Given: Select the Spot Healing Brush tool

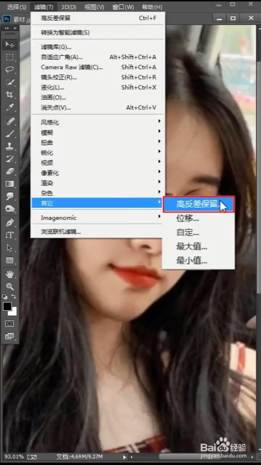Looking at the screenshot, I should click(x=10, y=121).
